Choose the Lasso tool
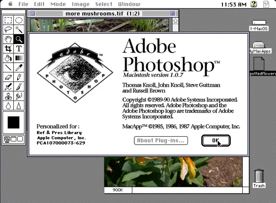This screenshot has width=276, height=203. coord(8,30)
